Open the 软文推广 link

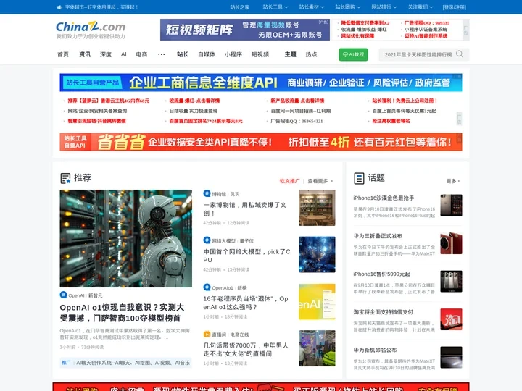289,181
